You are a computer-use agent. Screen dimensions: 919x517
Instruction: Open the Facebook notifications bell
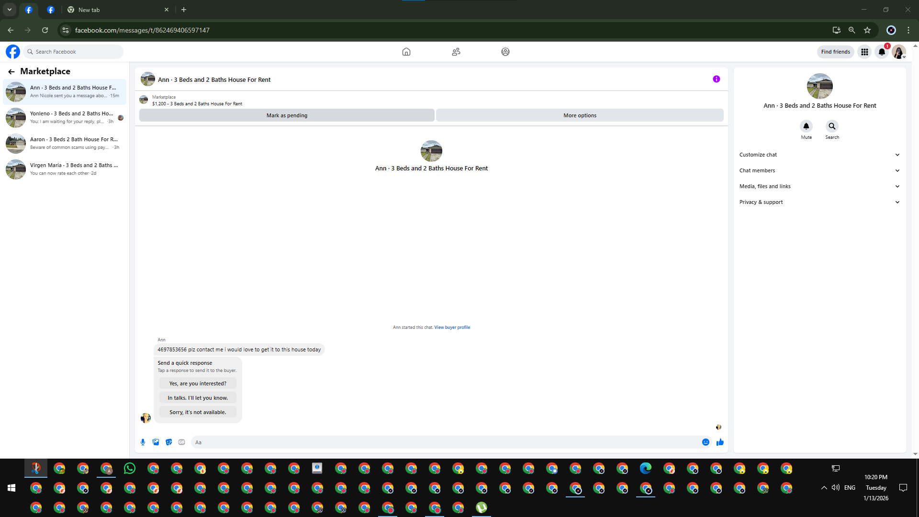(882, 52)
